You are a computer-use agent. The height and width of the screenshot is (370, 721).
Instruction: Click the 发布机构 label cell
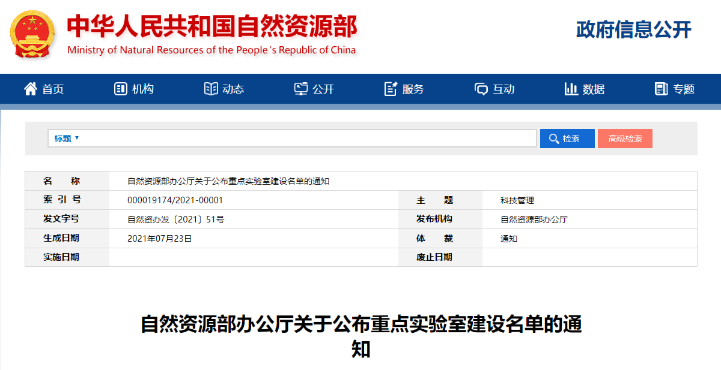pos(440,219)
